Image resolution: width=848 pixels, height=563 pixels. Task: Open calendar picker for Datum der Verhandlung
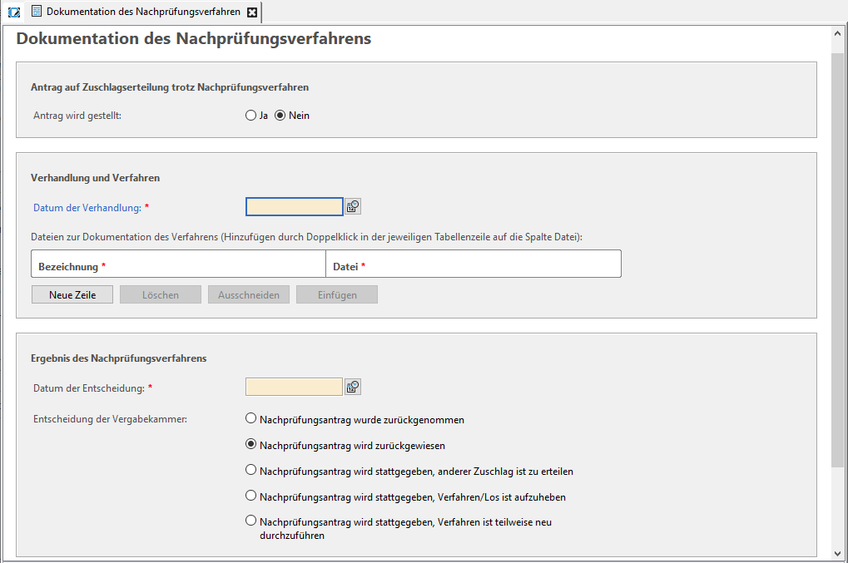(353, 206)
